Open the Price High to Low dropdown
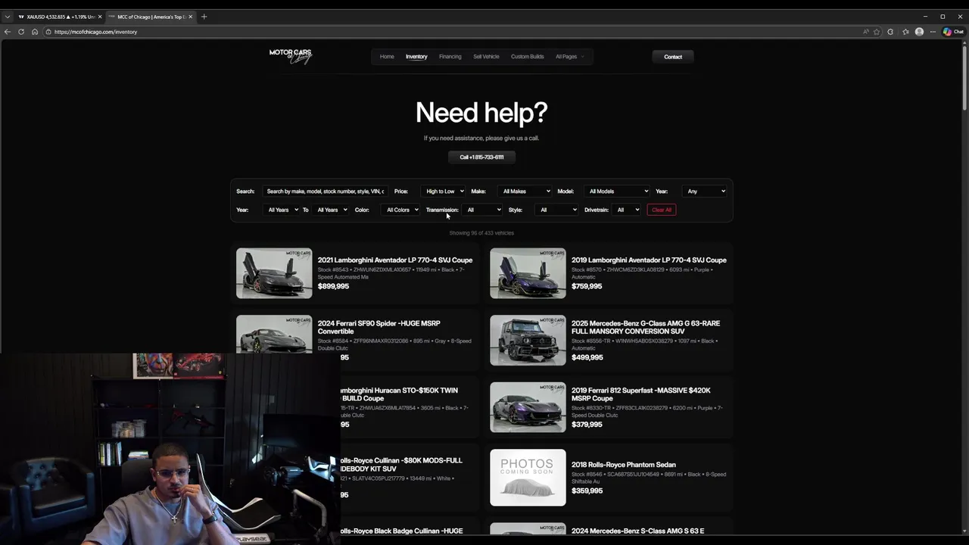 point(444,192)
